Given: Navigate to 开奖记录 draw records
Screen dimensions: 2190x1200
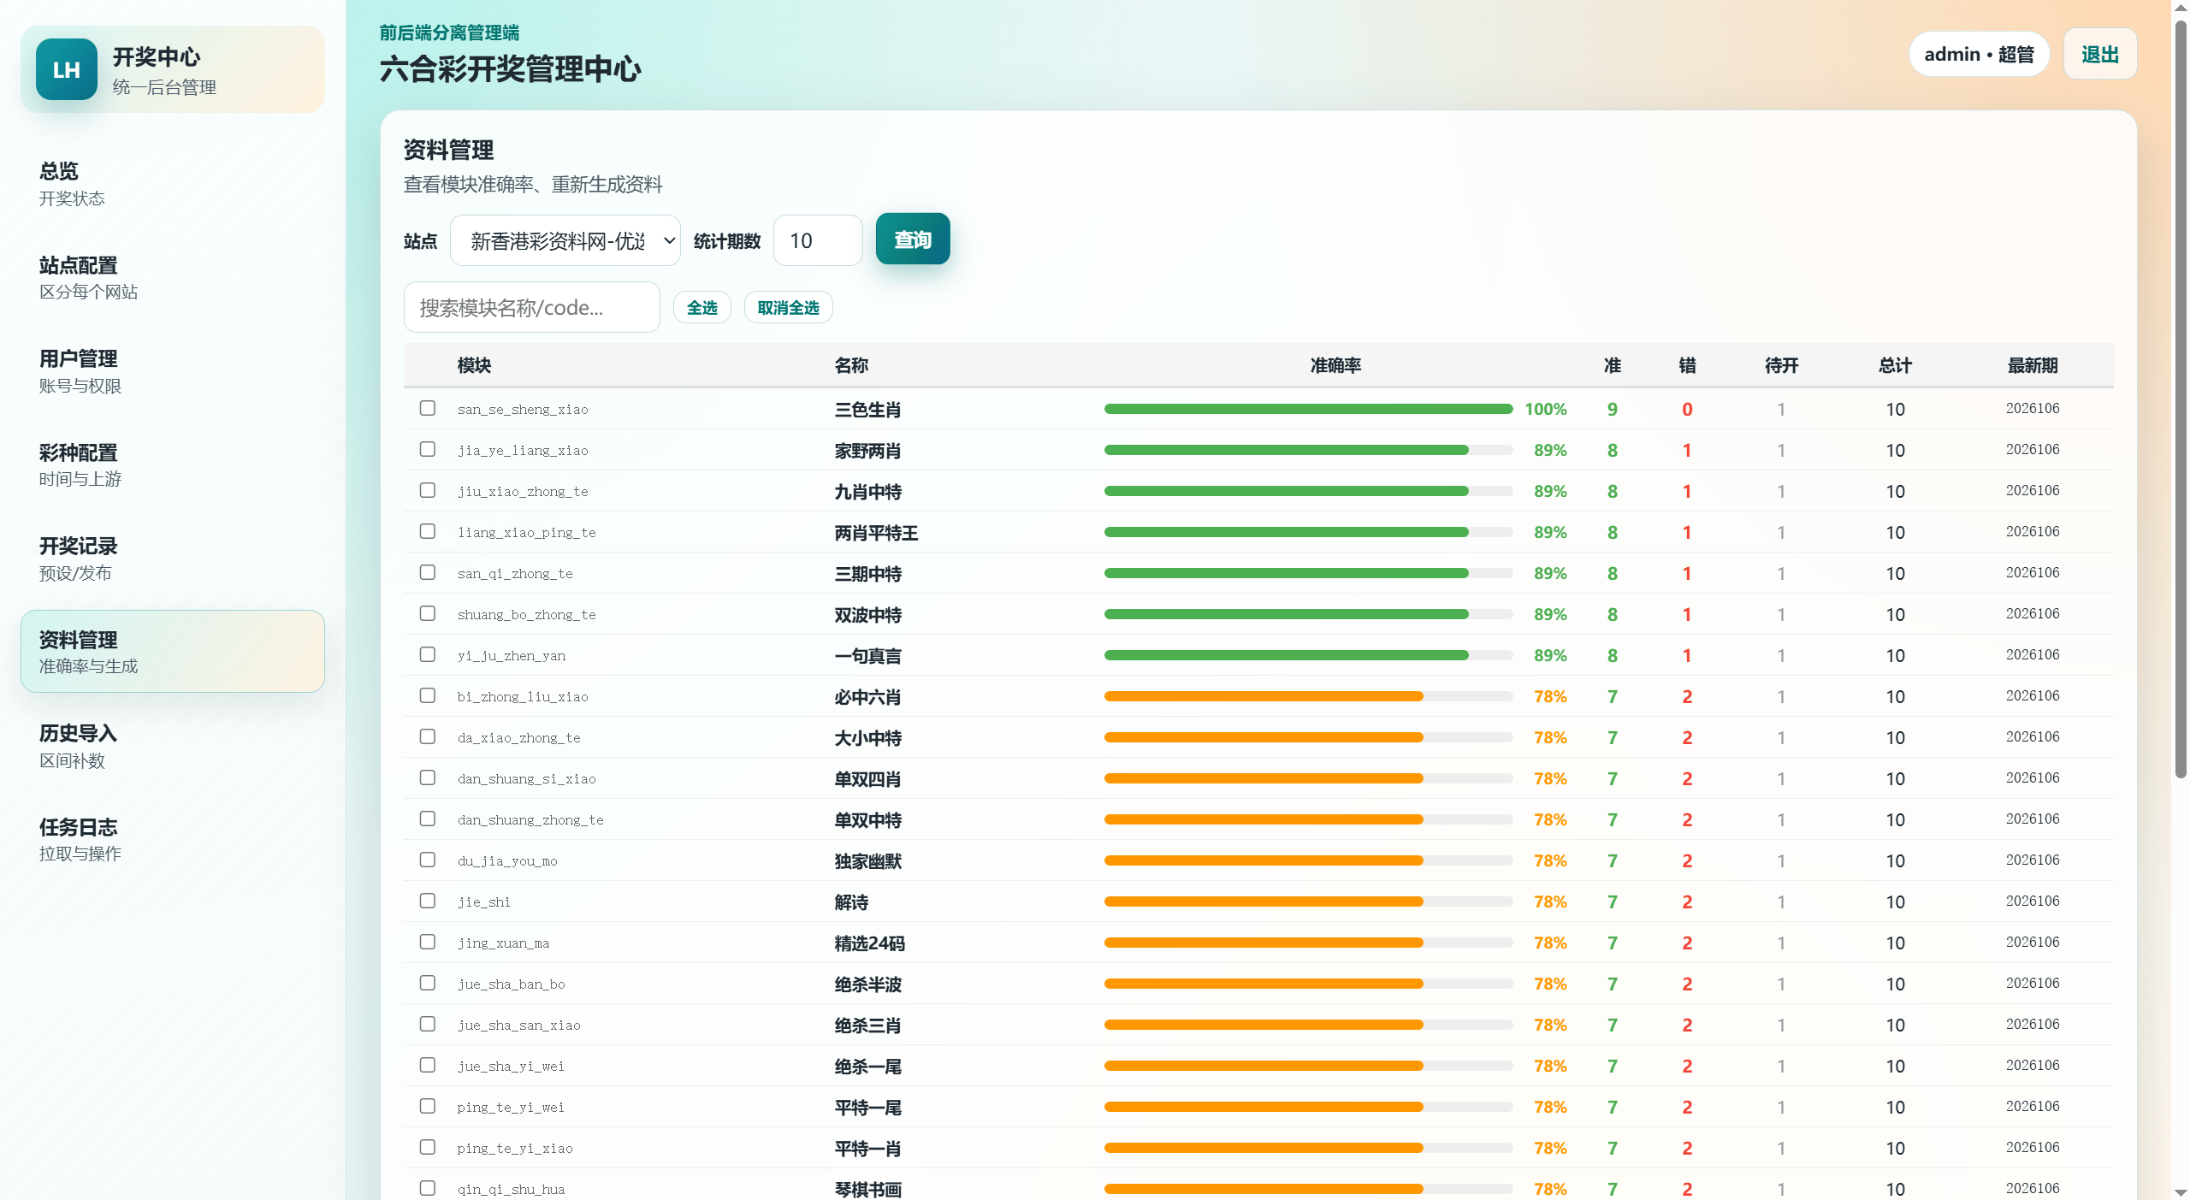Looking at the screenshot, I should [x=172, y=559].
